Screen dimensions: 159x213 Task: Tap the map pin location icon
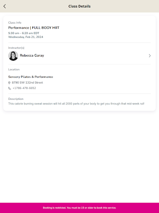pyautogui.click(x=9, y=83)
